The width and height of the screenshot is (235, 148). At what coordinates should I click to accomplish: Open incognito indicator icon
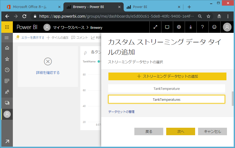tap(219, 16)
